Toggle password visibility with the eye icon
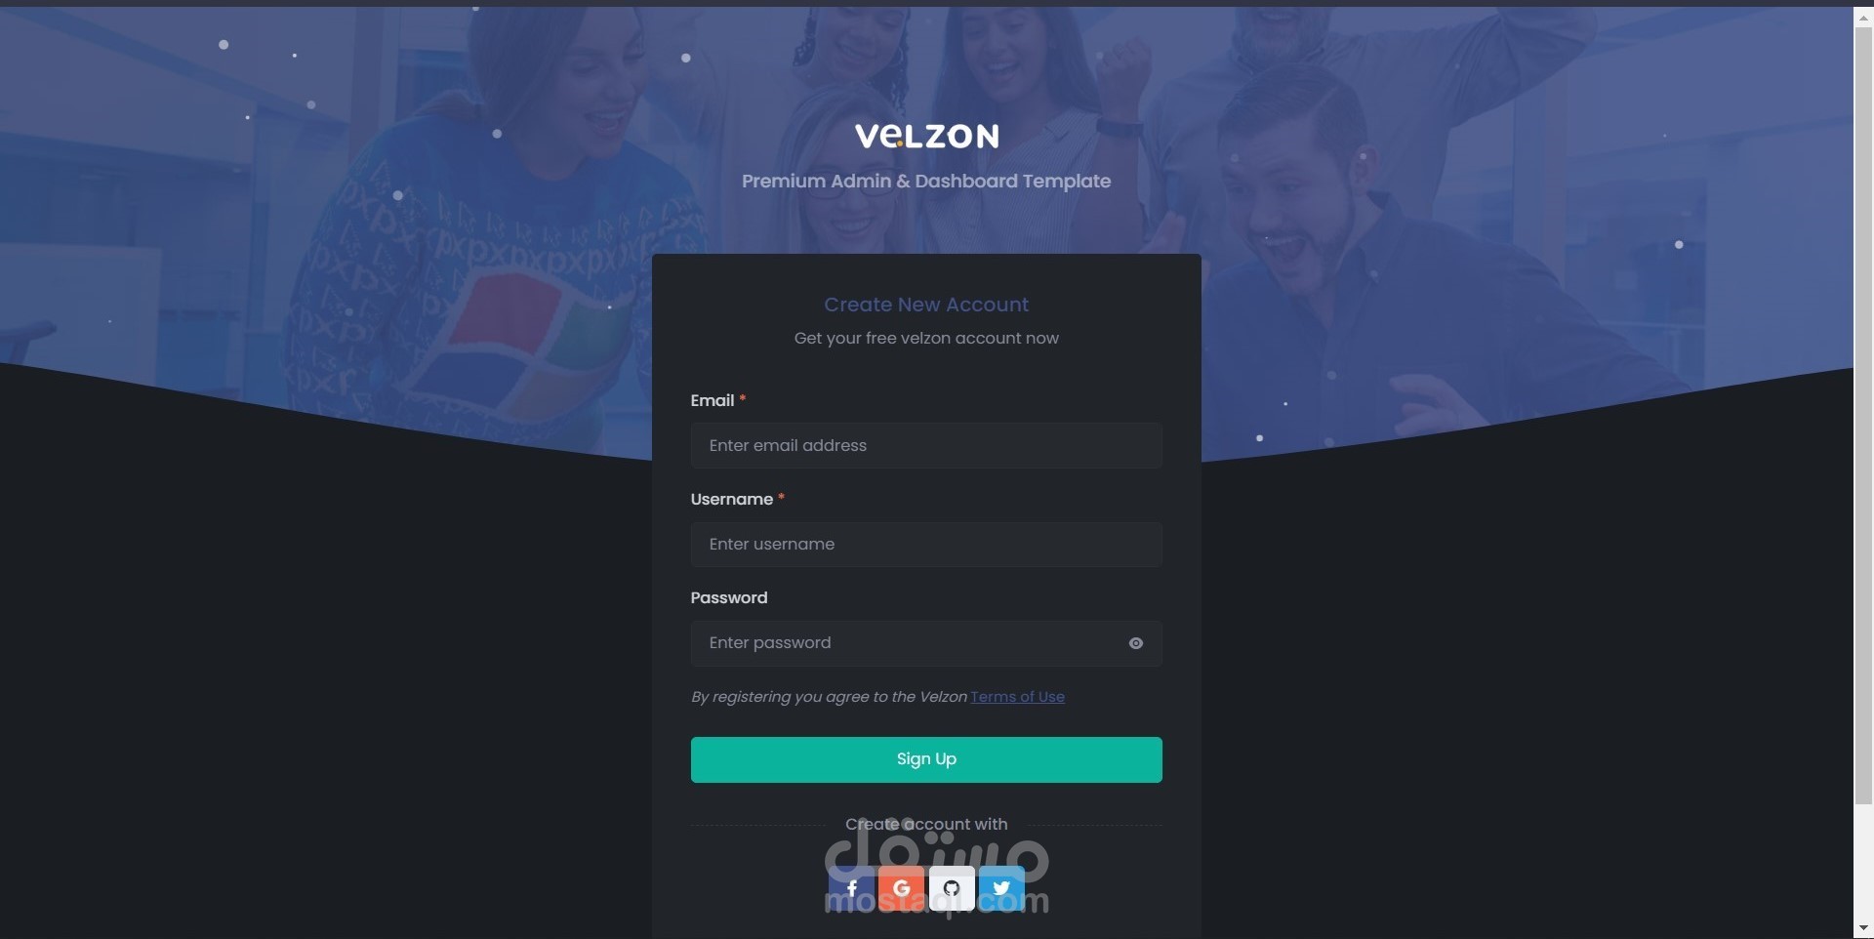 click(x=1136, y=643)
